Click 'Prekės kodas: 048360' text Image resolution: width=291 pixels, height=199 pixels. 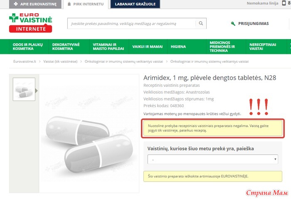(x=164, y=106)
